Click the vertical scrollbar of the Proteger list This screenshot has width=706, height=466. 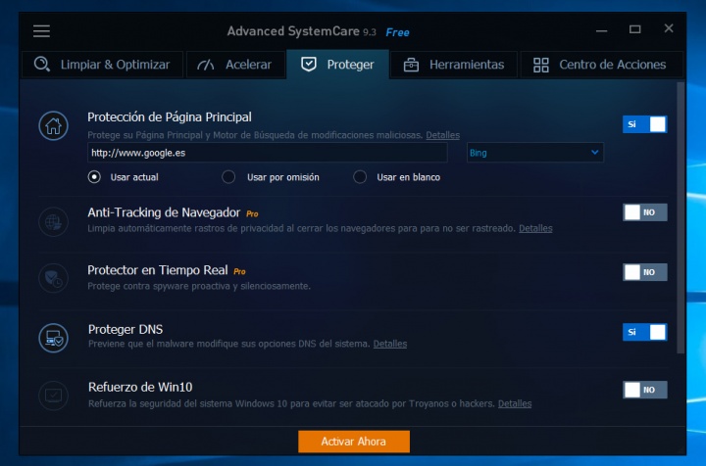tap(681, 218)
